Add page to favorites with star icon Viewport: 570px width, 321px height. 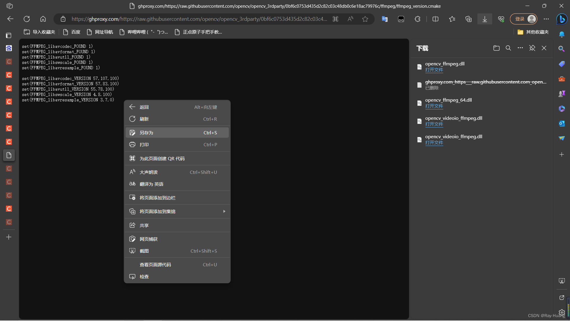tap(365, 19)
